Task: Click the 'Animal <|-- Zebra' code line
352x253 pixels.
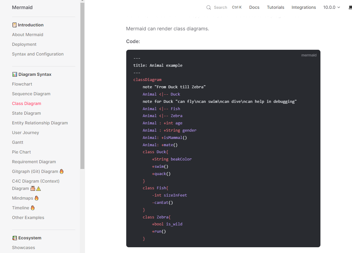Action: [163, 116]
